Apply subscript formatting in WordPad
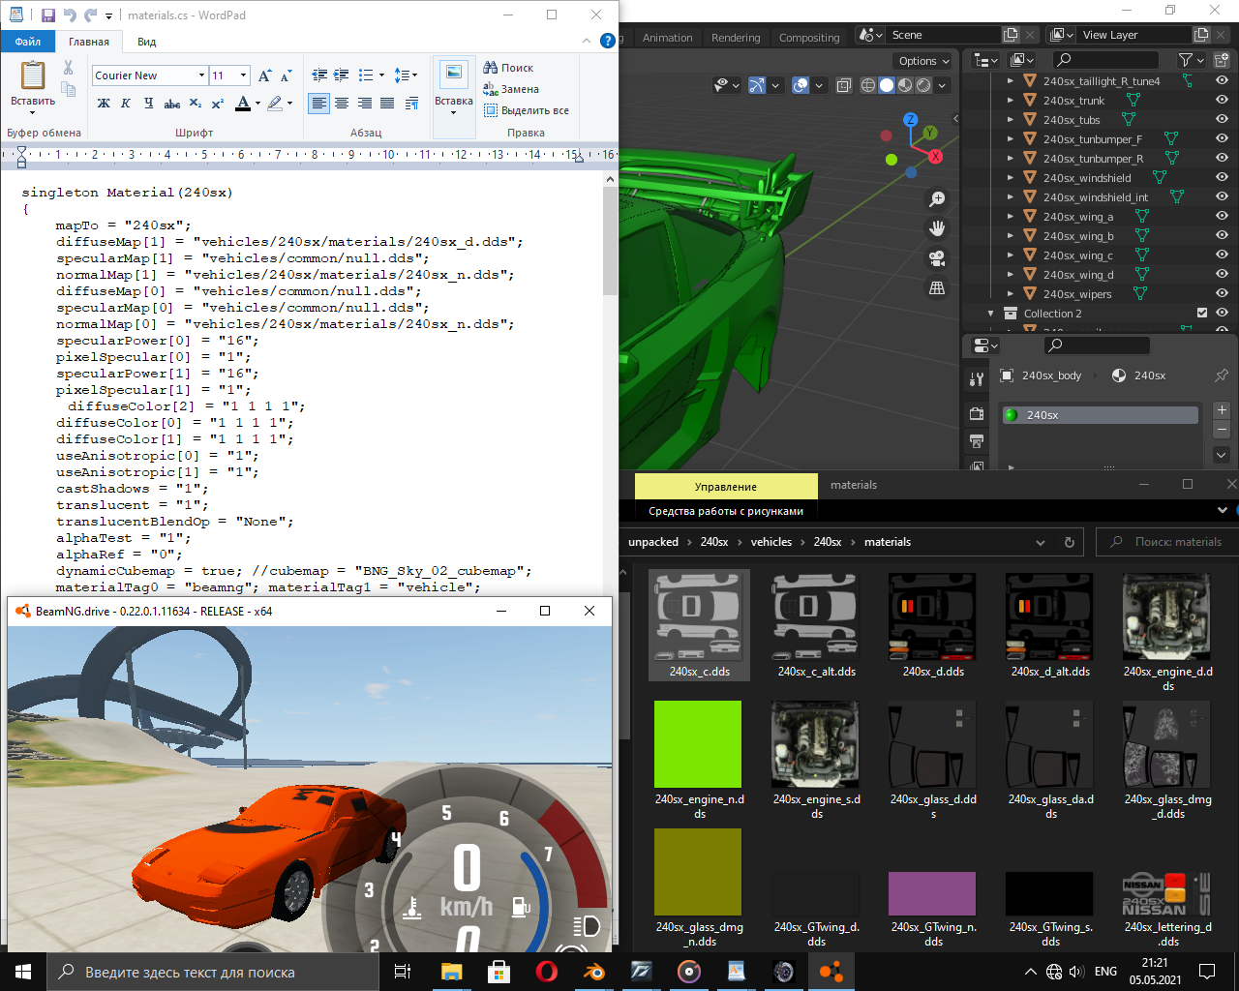The width and height of the screenshot is (1239, 991). [196, 103]
